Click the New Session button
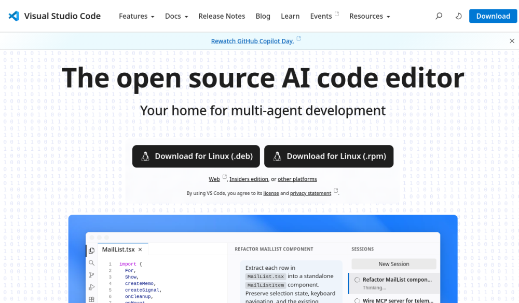Screen dimensions: 519x303 [394, 264]
